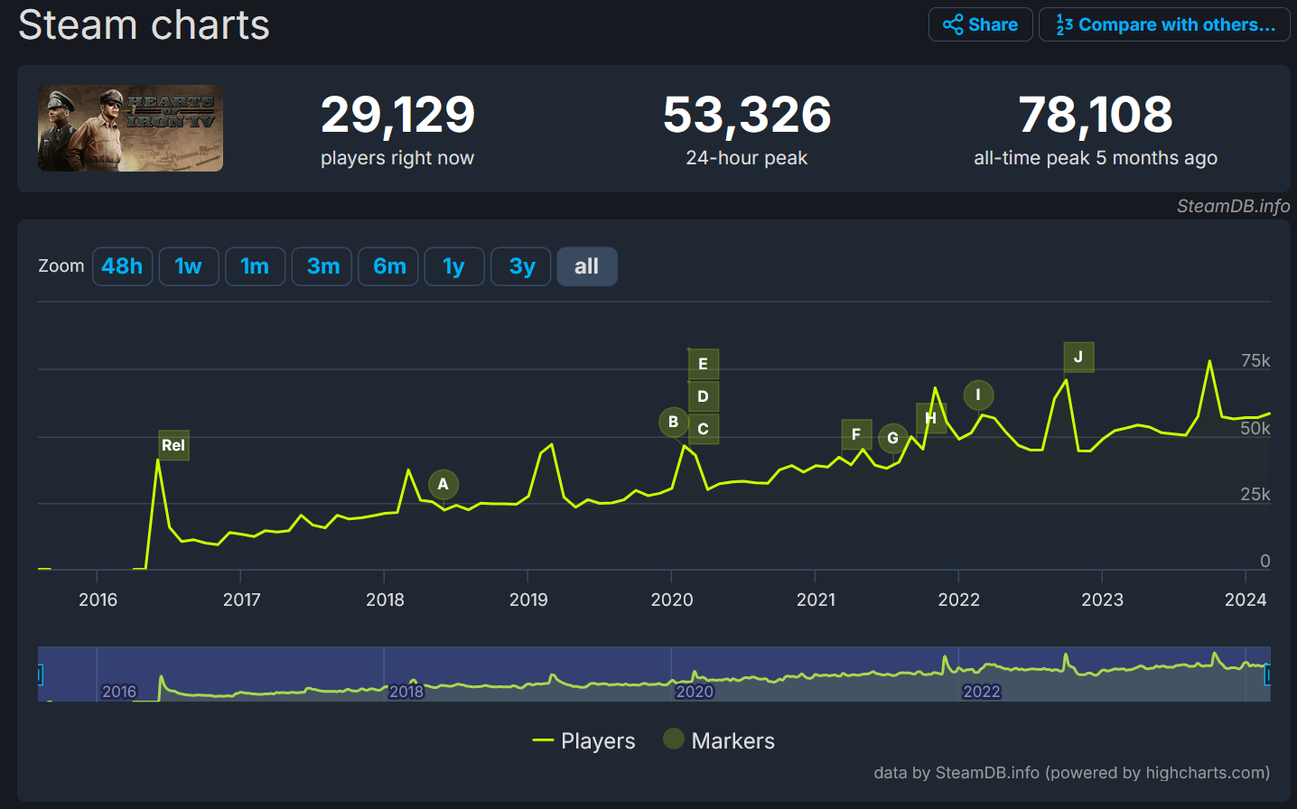Image resolution: width=1297 pixels, height=809 pixels.
Task: Click 2022 label in the navigator
Action: (982, 692)
